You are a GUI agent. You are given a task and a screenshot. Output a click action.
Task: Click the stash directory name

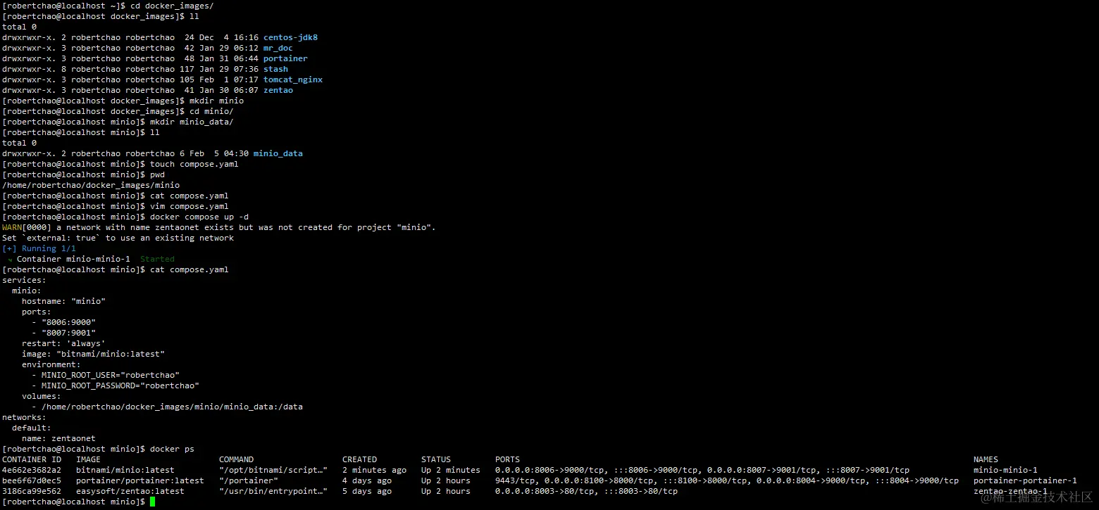coord(275,69)
